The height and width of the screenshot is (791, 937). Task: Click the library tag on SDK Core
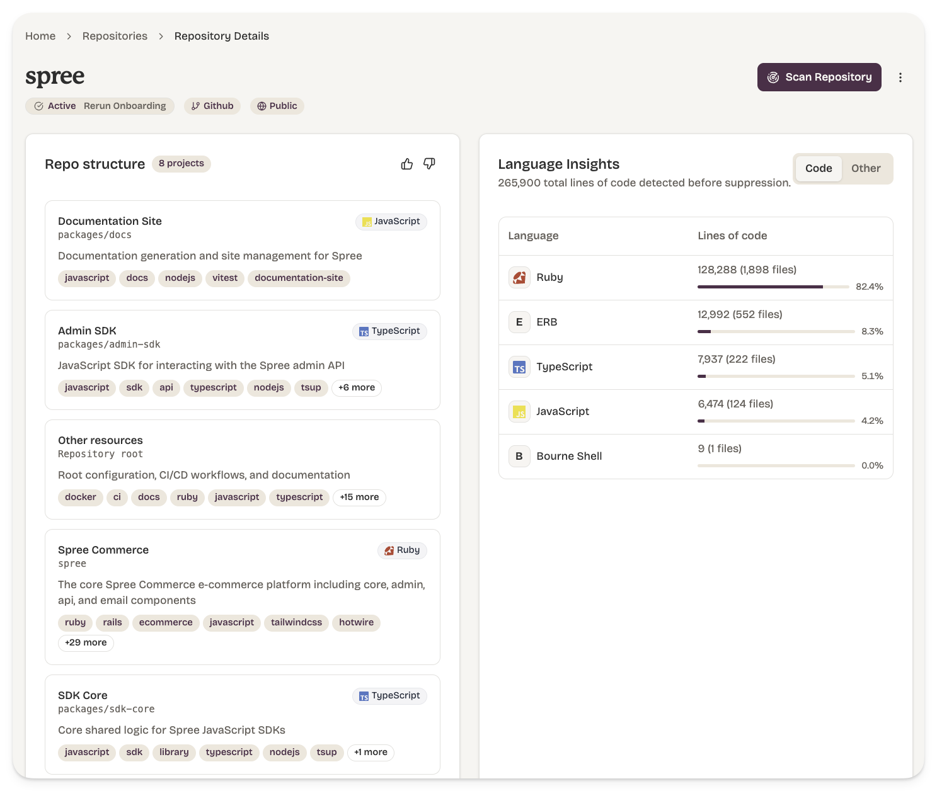coord(174,753)
